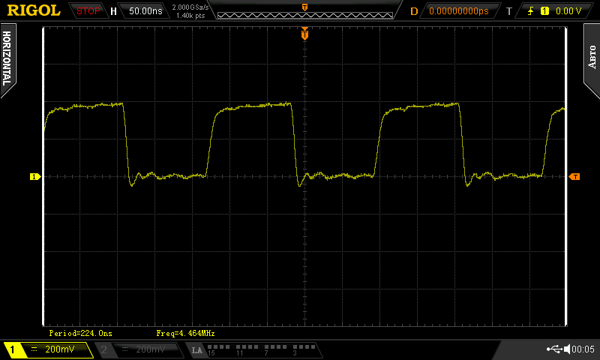600x360 pixels.
Task: Click the channel 1 ground level marker
Action: coord(34,177)
